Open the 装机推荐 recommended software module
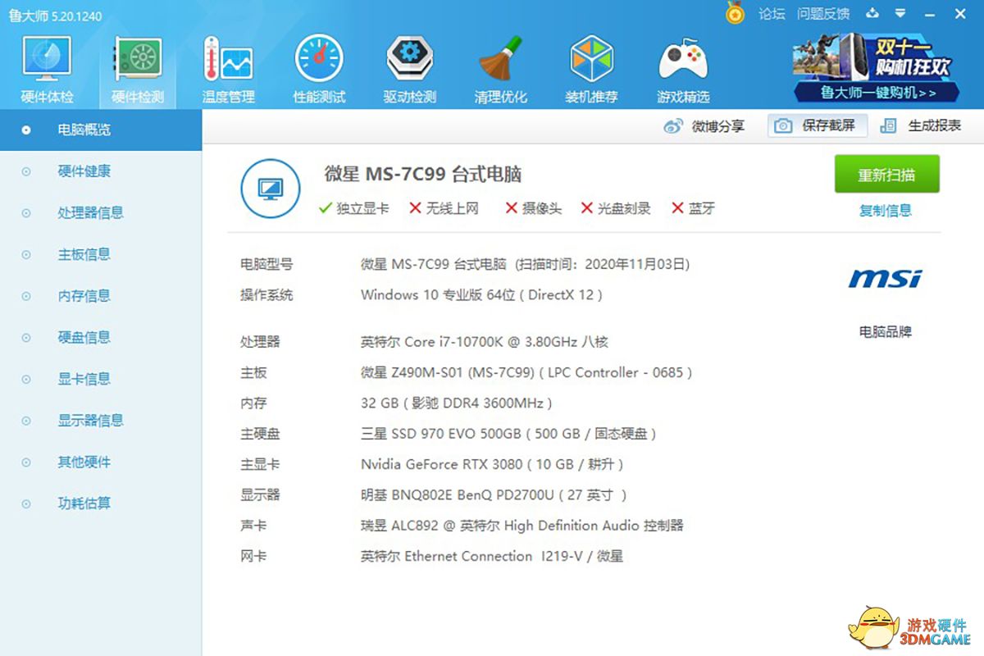Image resolution: width=984 pixels, height=656 pixels. click(x=592, y=71)
